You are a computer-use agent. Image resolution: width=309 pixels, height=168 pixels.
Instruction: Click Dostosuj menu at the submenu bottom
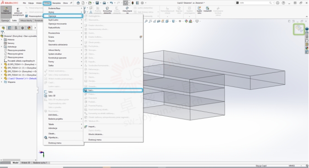[95, 140]
